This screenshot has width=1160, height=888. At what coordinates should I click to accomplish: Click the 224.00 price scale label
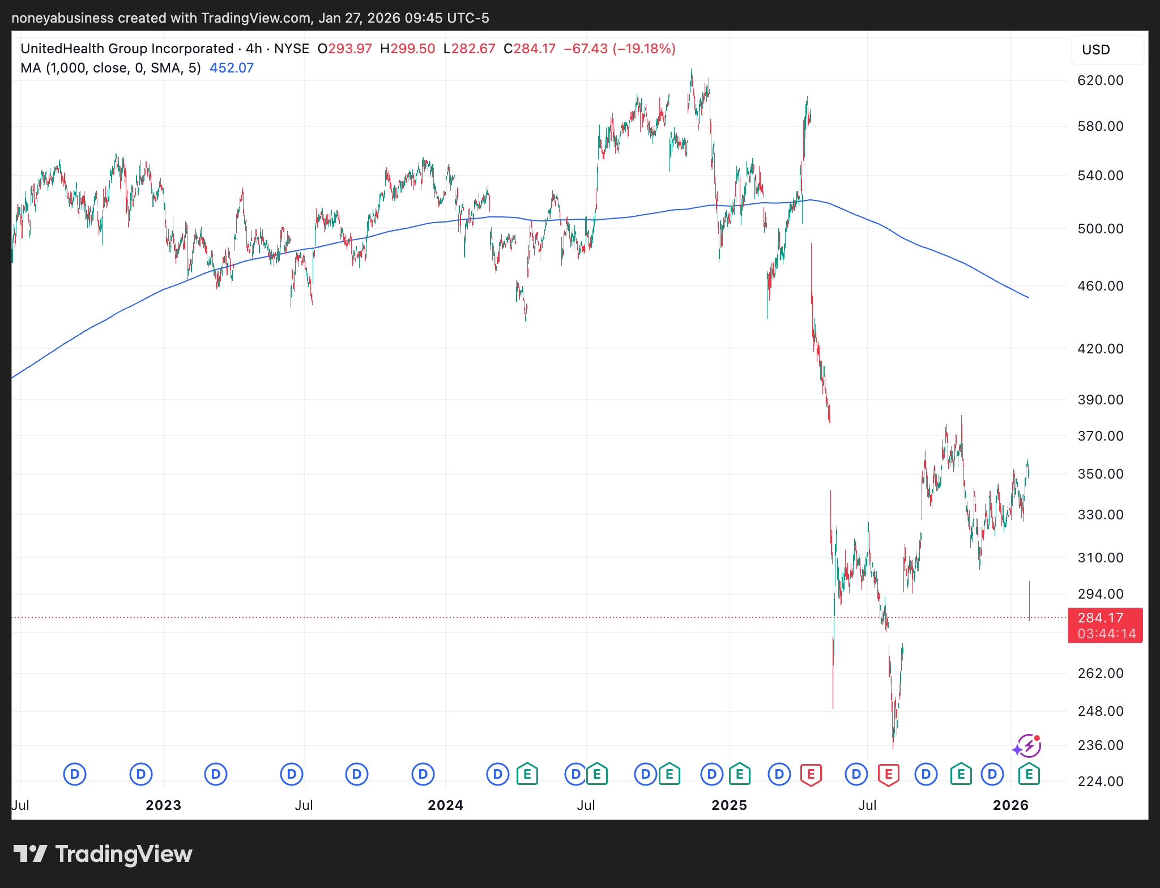tap(1100, 781)
